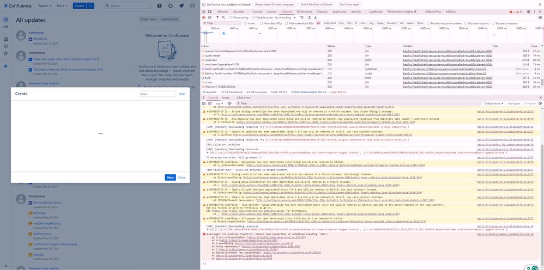Image resolution: width=544 pixels, height=270 pixels.
Task: Open network search magnifier icon
Action: coord(223,17)
